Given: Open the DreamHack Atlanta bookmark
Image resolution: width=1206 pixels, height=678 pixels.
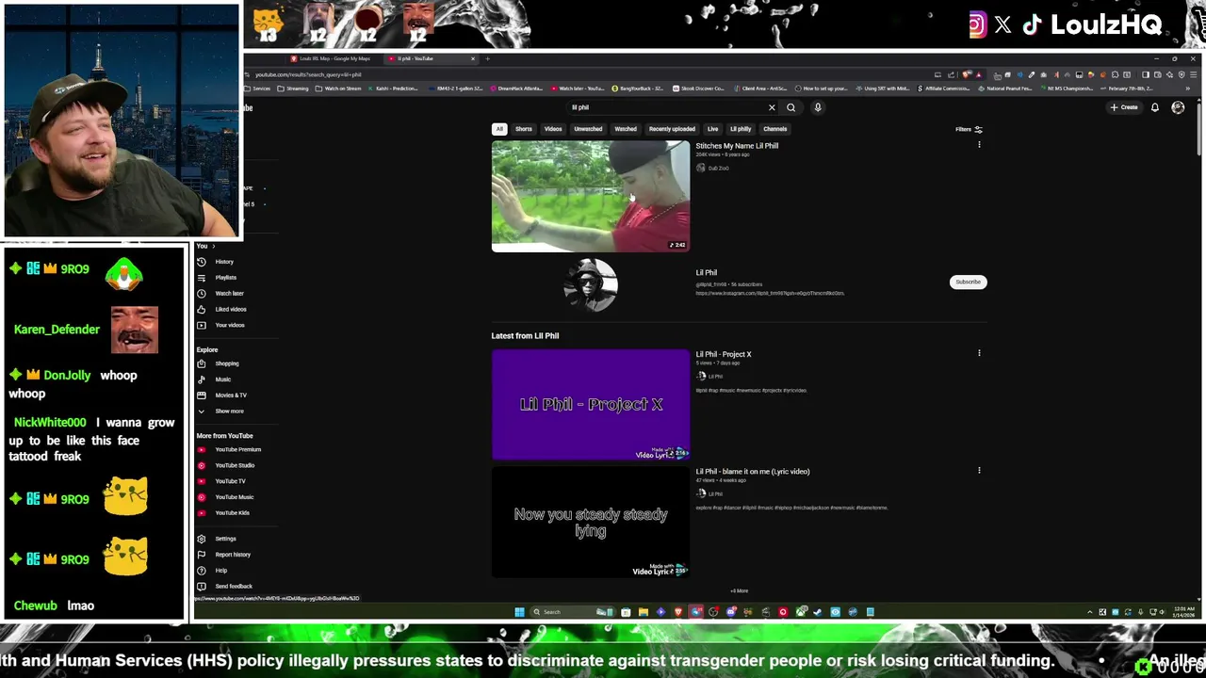Looking at the screenshot, I should pos(517,89).
